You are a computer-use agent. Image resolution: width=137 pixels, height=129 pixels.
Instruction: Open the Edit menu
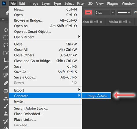point(22,3)
